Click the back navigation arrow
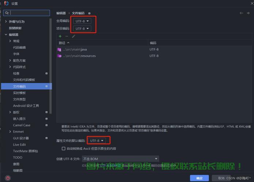The width and height of the screenshot is (254, 182). [241, 13]
